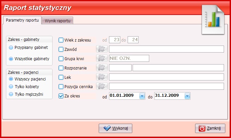Uncheck the Za okres checkbox
This screenshot has width=231, height=138.
(61, 96)
